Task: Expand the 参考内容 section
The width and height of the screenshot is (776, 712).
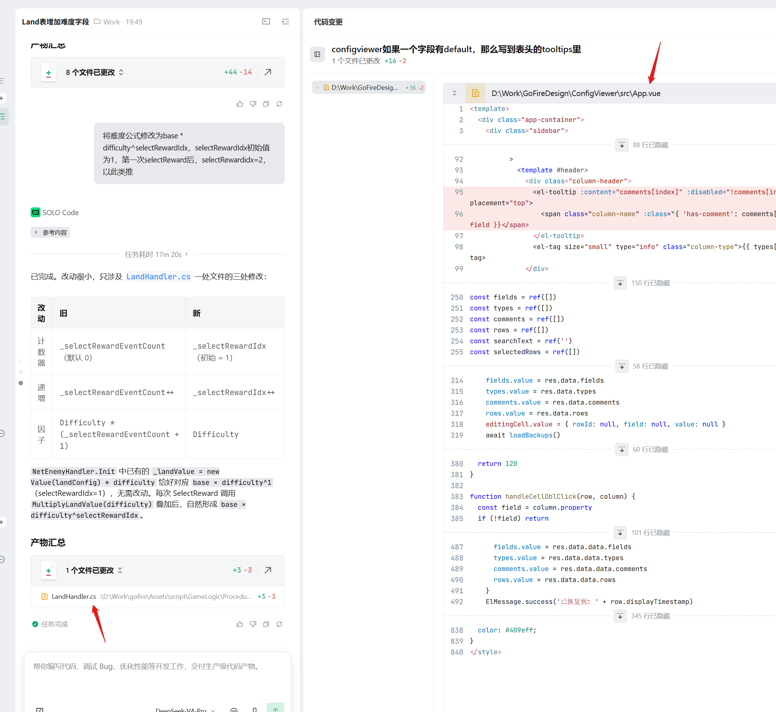Action: [x=50, y=232]
